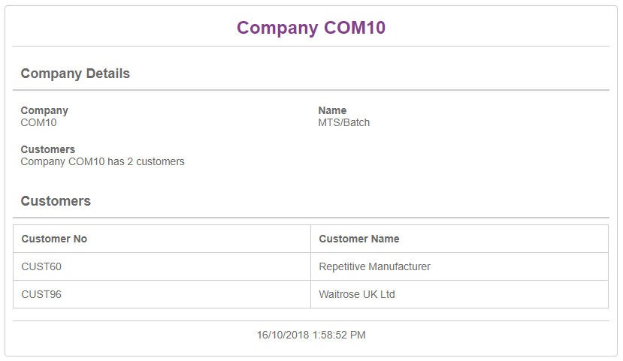Select the Name field label
This screenshot has width=623, height=361.
tap(332, 110)
